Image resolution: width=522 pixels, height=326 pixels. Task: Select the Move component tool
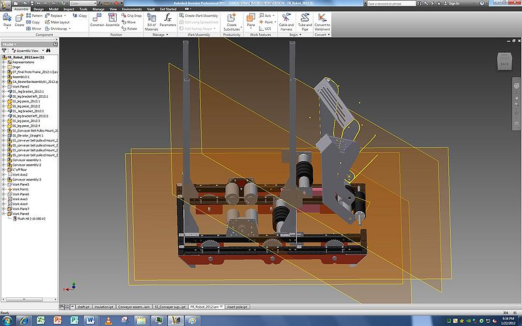(x=129, y=22)
